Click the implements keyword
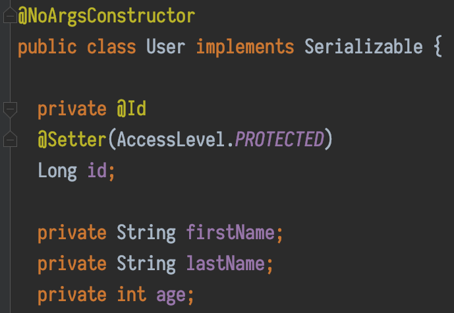The image size is (454, 313). click(244, 47)
